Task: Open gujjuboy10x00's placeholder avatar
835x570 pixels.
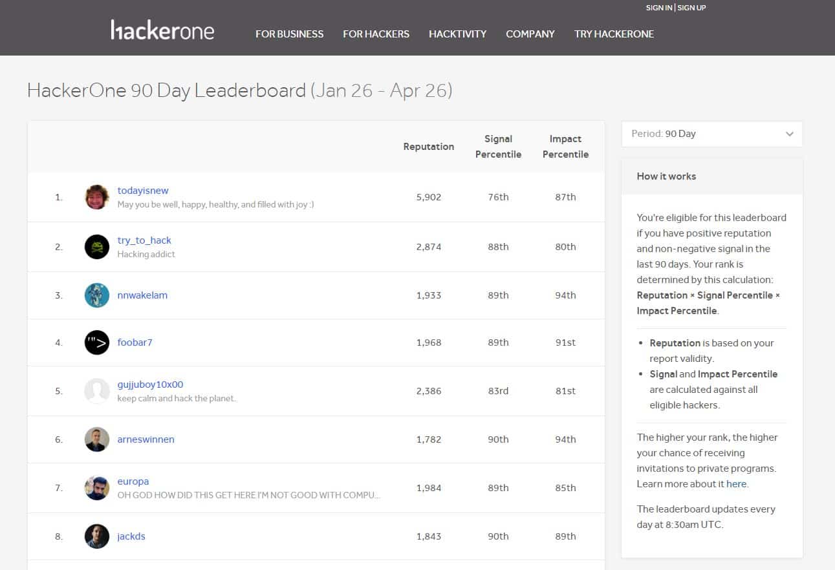Action: coord(97,391)
